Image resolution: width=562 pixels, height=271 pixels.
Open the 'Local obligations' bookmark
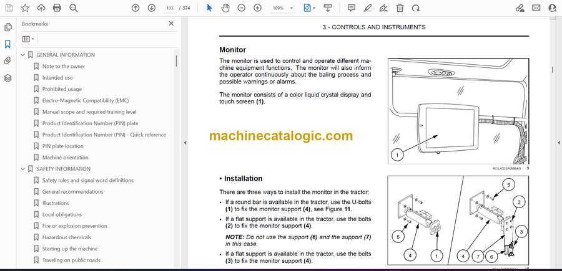(x=62, y=214)
